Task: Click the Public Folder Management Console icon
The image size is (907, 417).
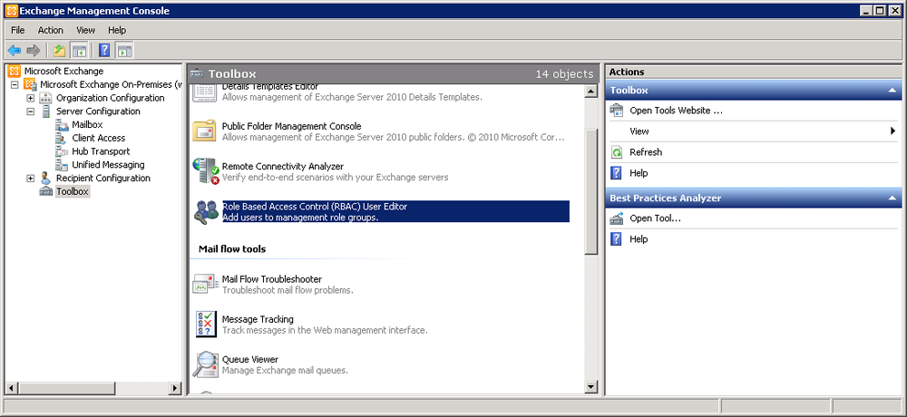Action: [205, 131]
